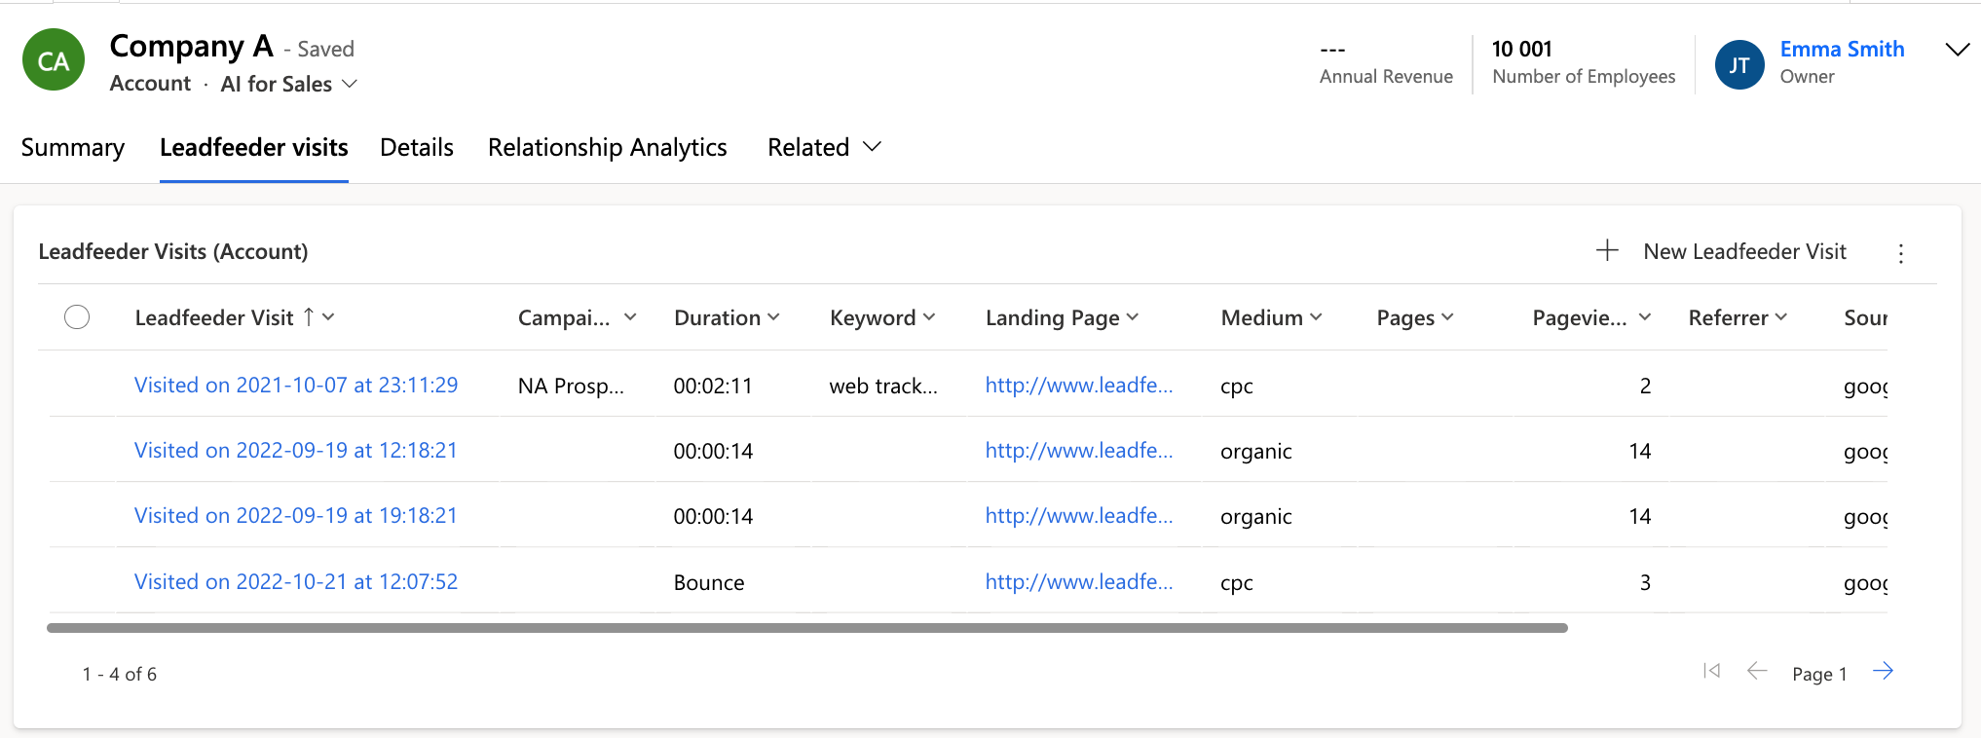Open visit from 2022-09-19 at 19:18:21

296,515
